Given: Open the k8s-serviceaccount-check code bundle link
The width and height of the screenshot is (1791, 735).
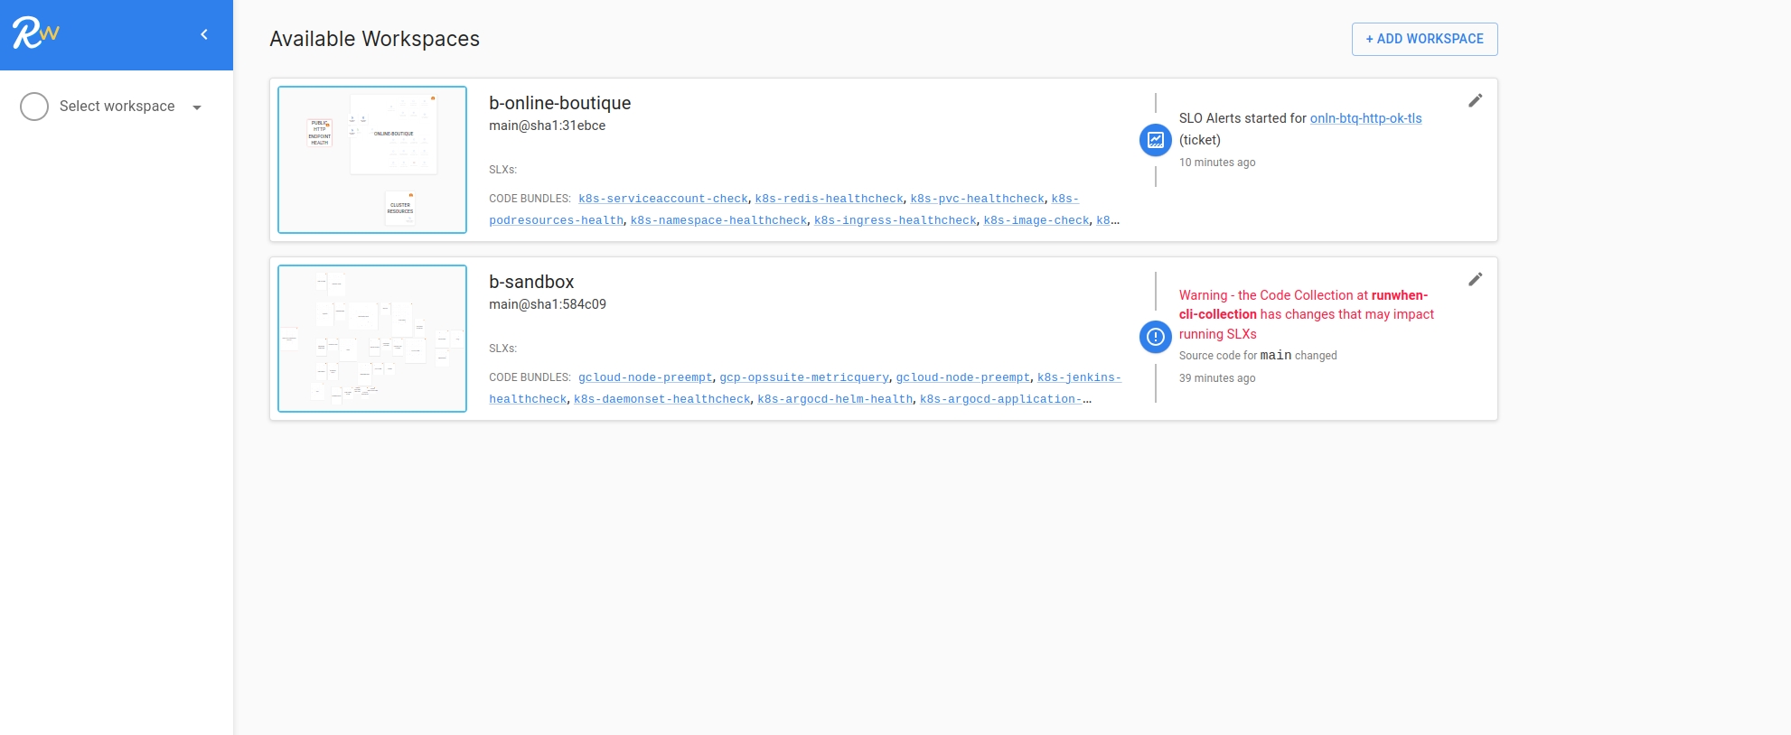Looking at the screenshot, I should (662, 199).
